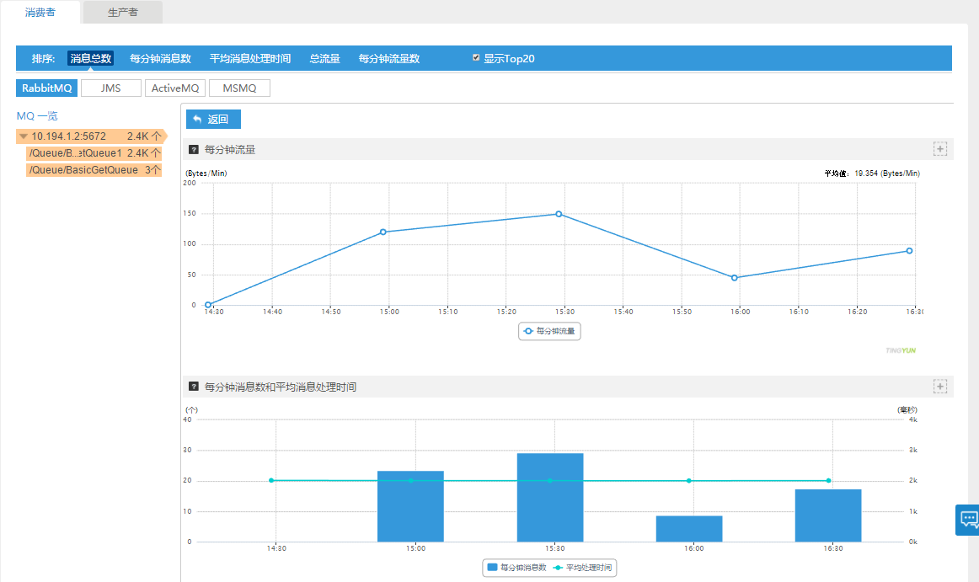
Task: Sort by 每分钟消息数
Action: pos(160,59)
